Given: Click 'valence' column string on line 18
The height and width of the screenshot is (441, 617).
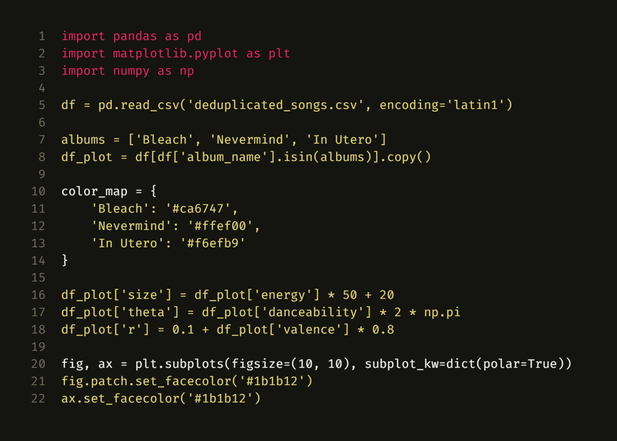Looking at the screenshot, I should (309, 329).
